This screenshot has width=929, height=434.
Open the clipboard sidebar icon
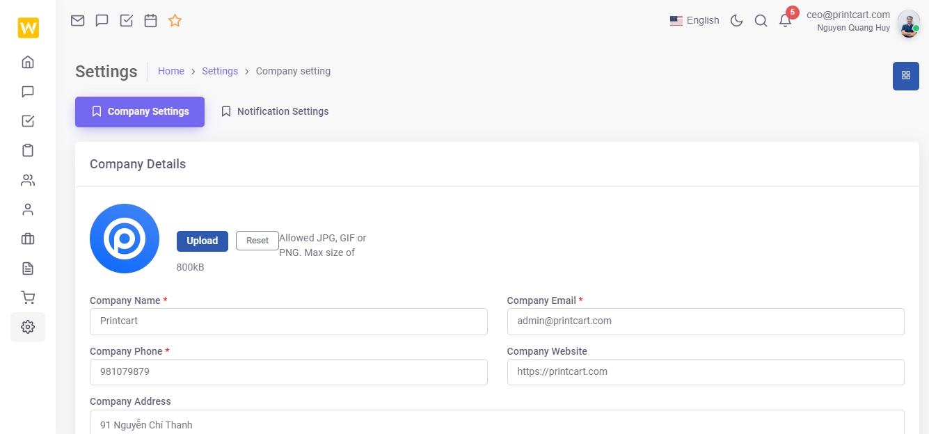click(28, 150)
